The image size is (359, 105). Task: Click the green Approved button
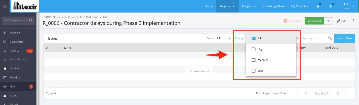coord(314,21)
